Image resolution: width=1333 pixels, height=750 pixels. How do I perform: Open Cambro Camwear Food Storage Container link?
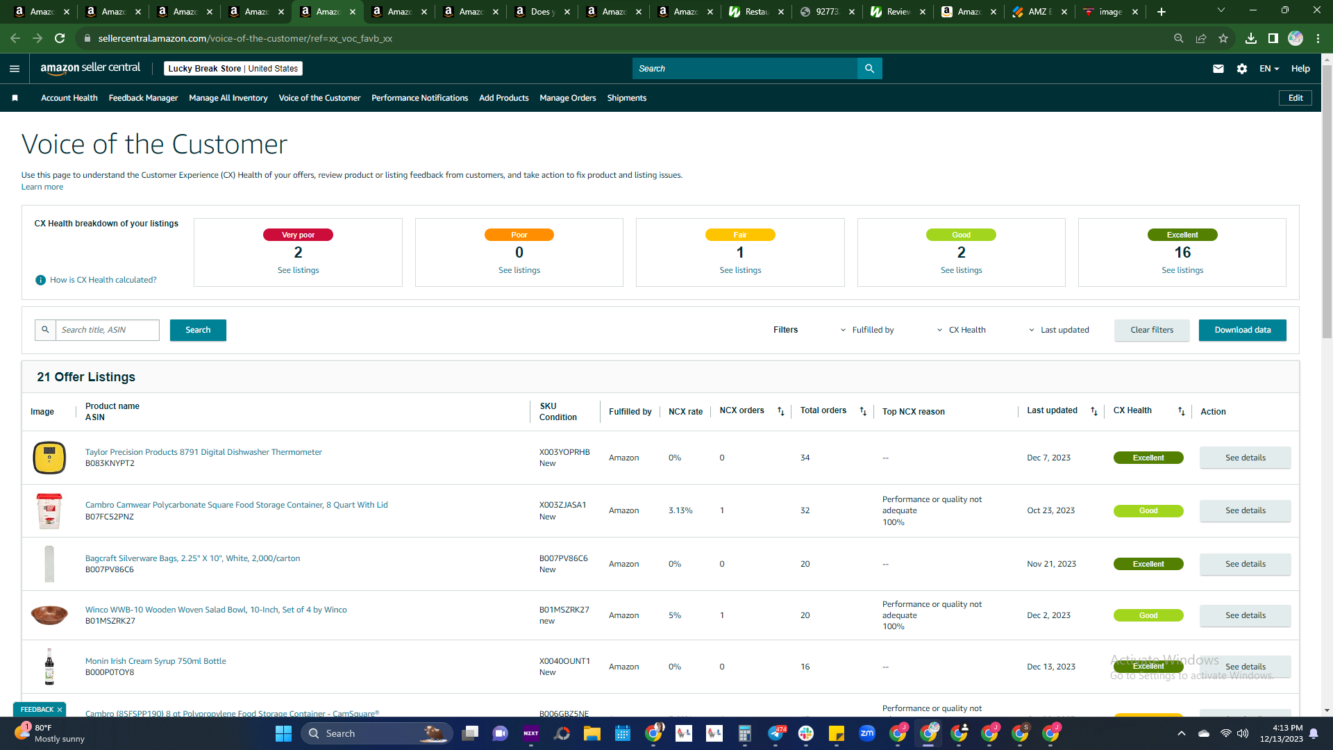pyautogui.click(x=237, y=505)
